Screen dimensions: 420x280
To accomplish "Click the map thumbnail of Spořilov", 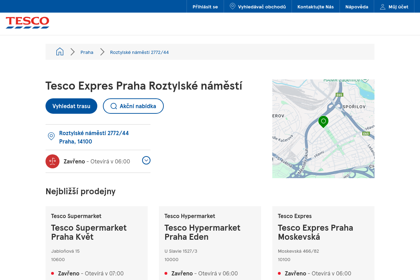I will [x=323, y=129].
